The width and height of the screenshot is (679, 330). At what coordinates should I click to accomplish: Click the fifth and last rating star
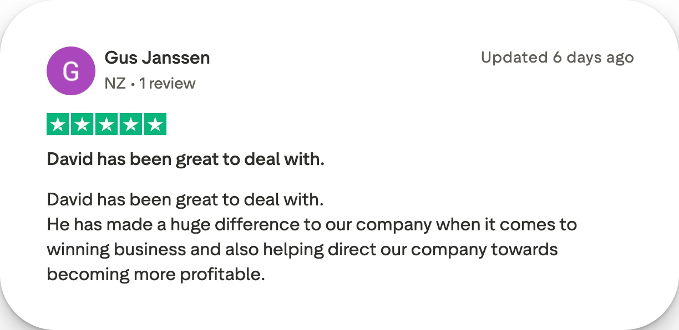(x=155, y=125)
